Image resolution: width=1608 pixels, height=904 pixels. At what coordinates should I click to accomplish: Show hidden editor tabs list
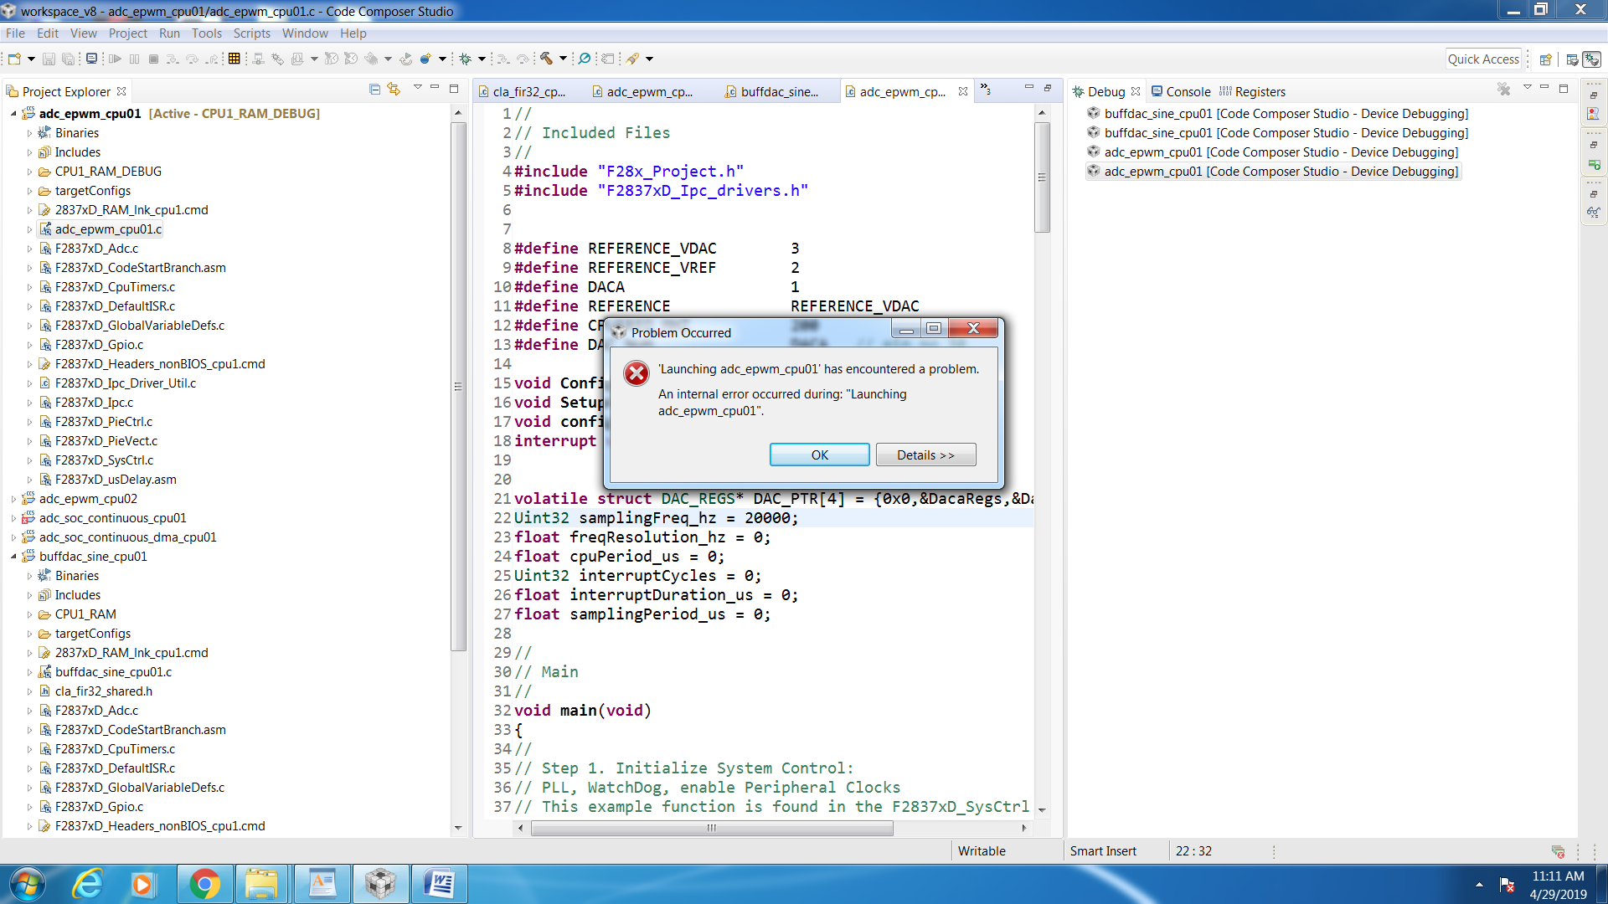(x=986, y=90)
